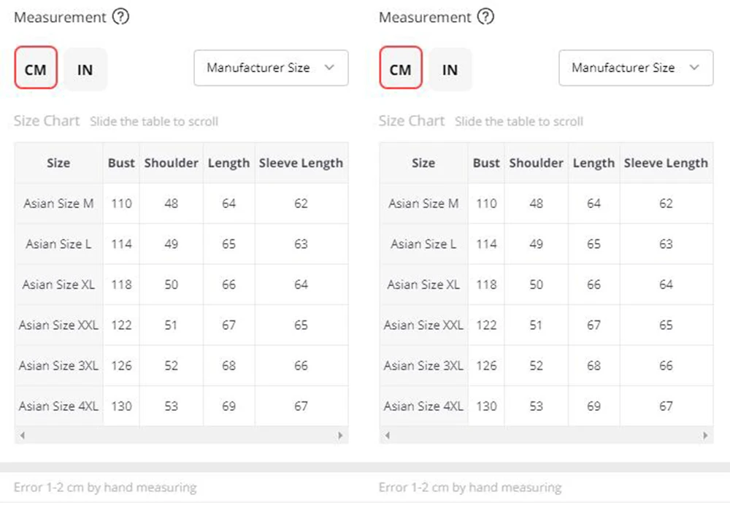Click the dropdown chevron beside the right panel's Manufacturer Size
The width and height of the screenshot is (730, 521).
coord(693,68)
